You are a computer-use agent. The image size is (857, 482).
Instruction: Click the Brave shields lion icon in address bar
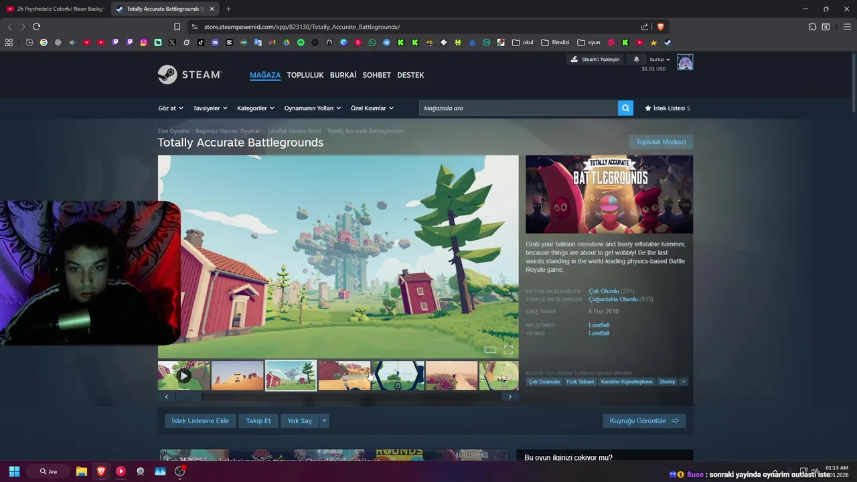pyautogui.click(x=660, y=27)
